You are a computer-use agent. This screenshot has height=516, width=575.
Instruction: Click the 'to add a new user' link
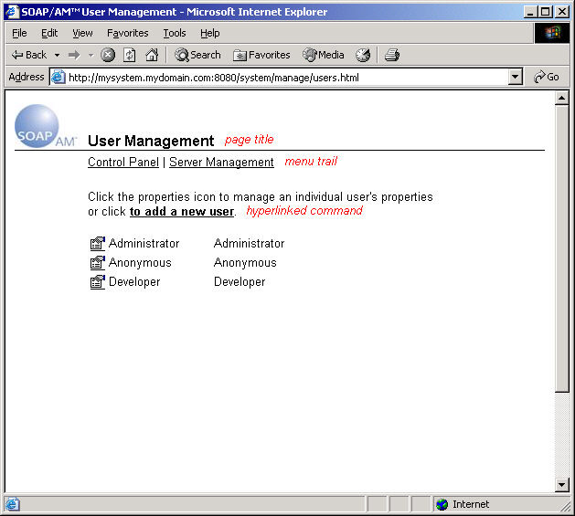pyautogui.click(x=182, y=212)
